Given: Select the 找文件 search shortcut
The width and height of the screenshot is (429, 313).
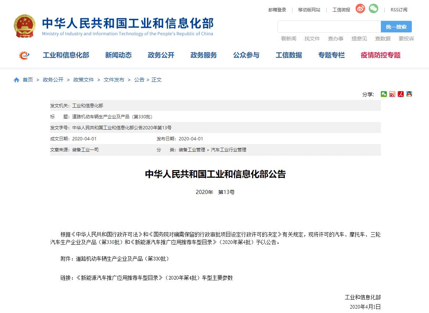Looking at the screenshot, I should [x=312, y=39].
